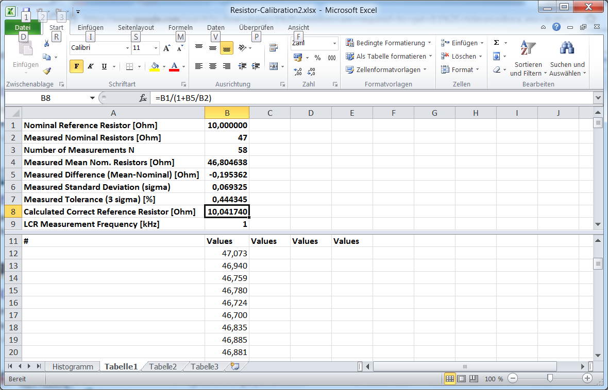
Task: Open the Name Box dropdown arrow
Action: (x=93, y=98)
